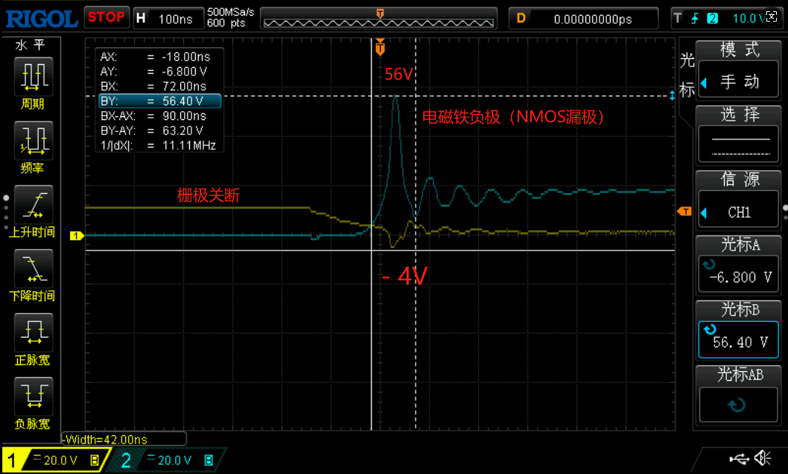Viewport: 788px width, 474px height.
Task: Toggle channel 1 at bottom bar
Action: tap(54, 460)
